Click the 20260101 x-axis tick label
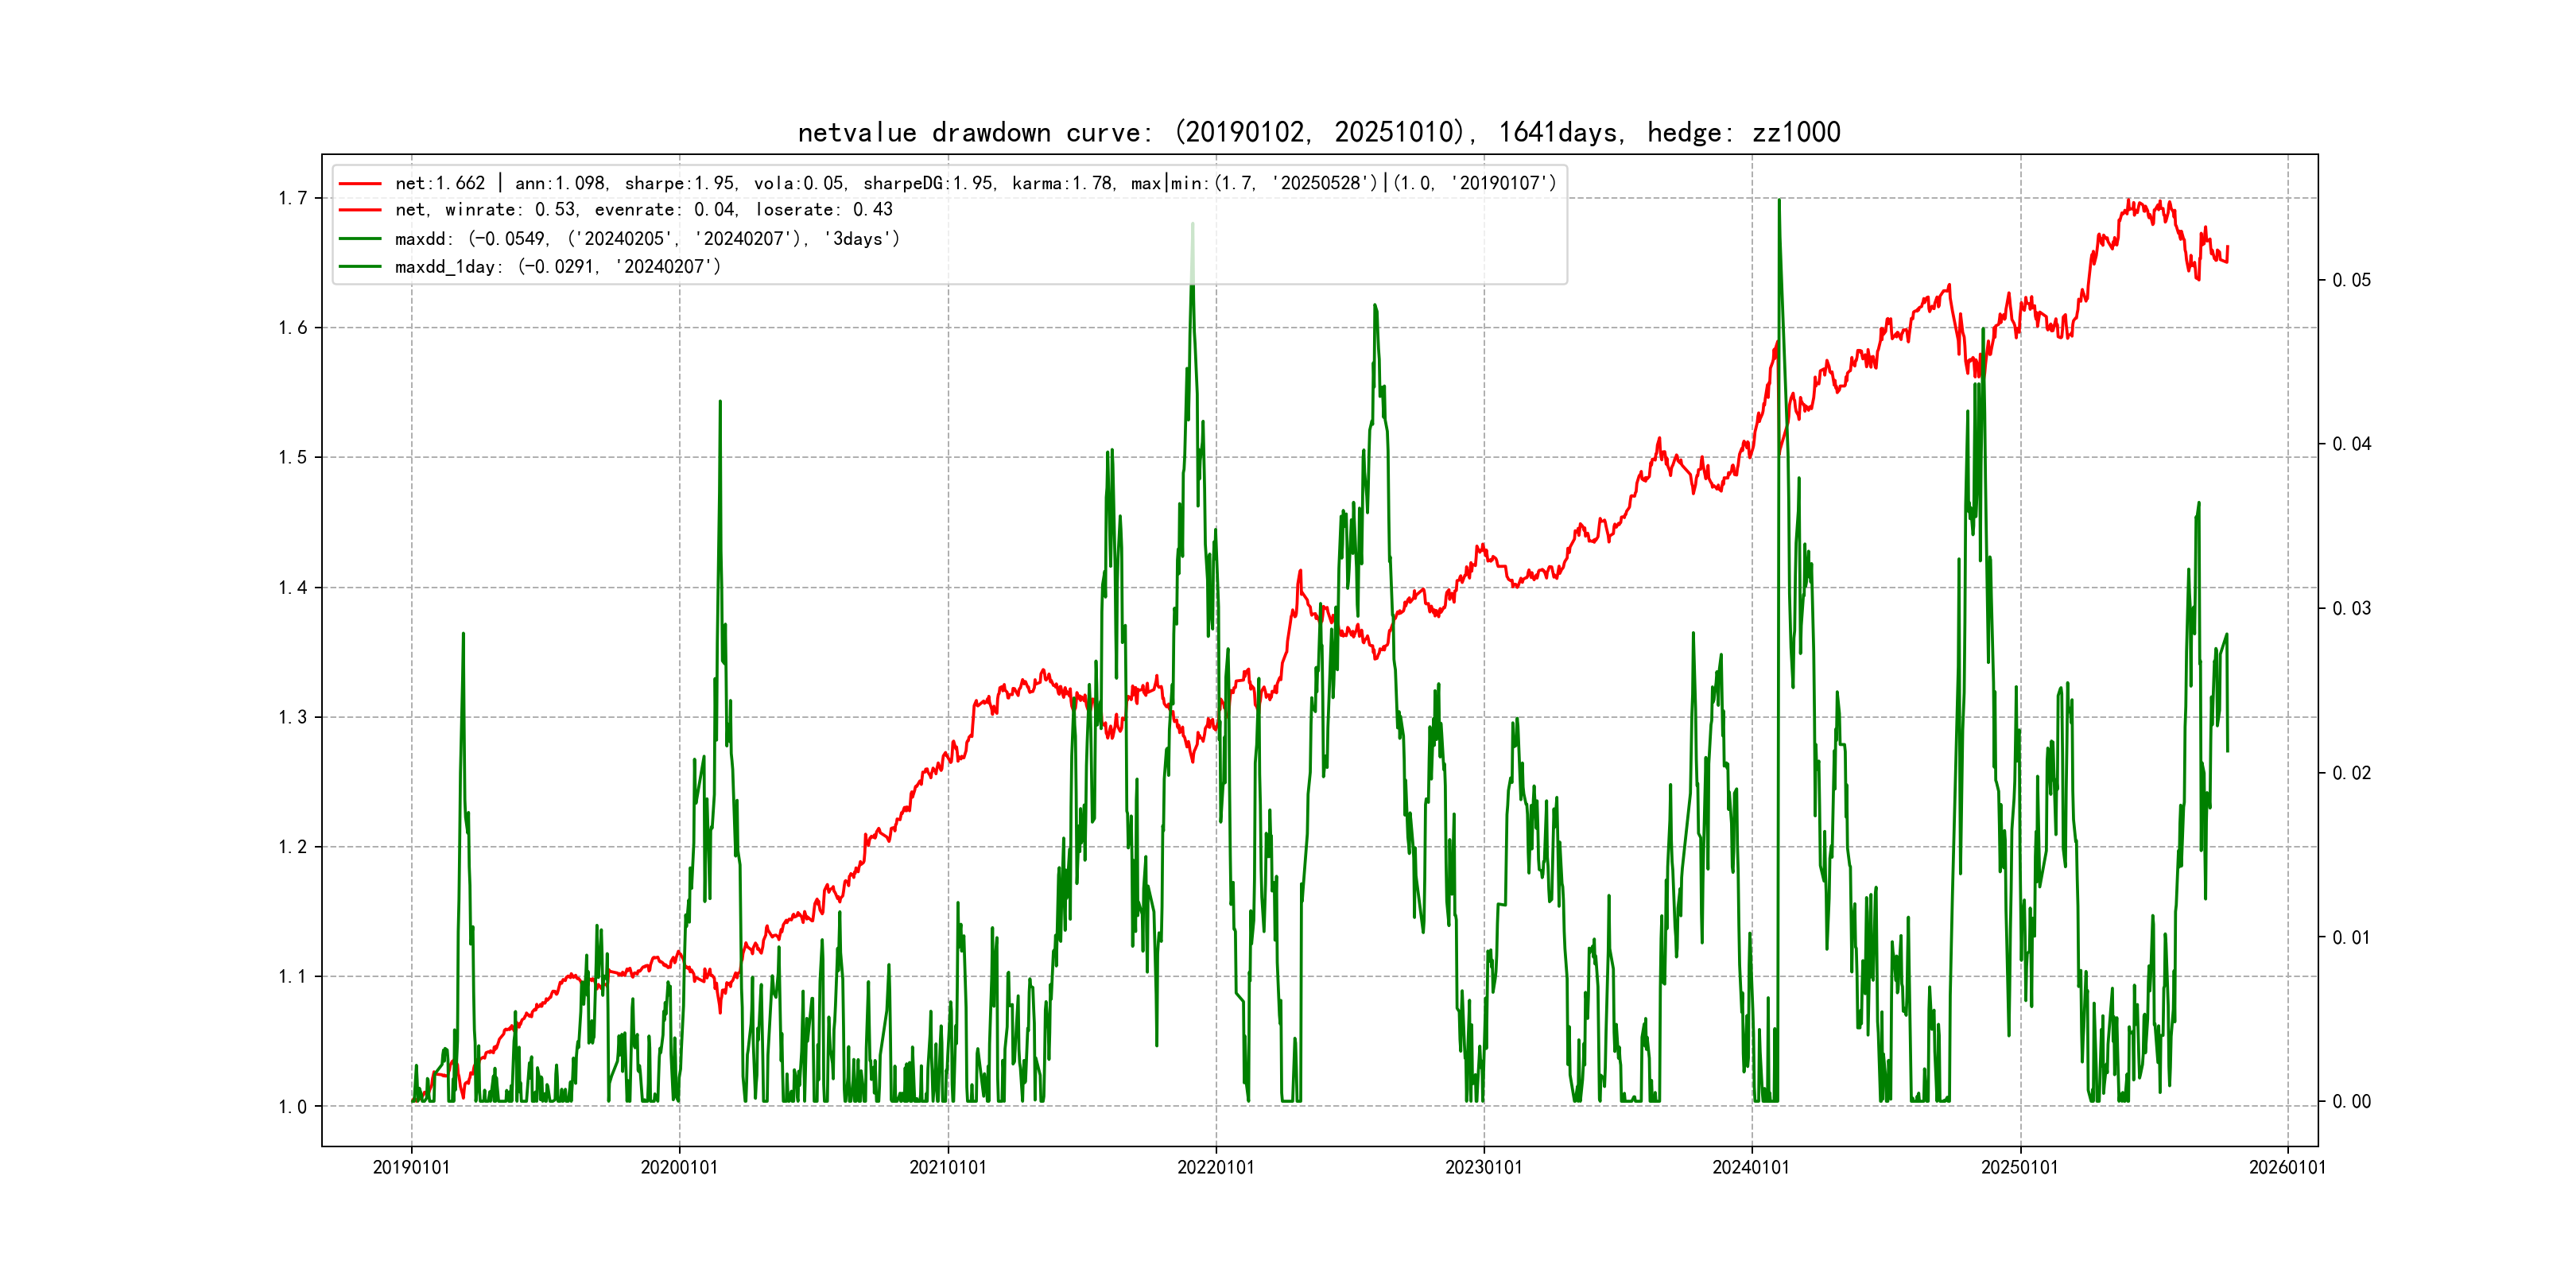Image resolution: width=2576 pixels, height=1288 pixels. (2287, 1168)
